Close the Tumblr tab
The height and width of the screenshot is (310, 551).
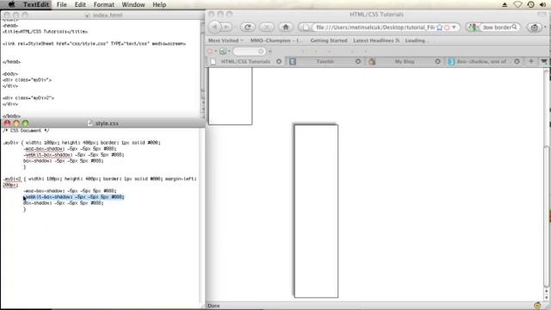[x=358, y=61]
